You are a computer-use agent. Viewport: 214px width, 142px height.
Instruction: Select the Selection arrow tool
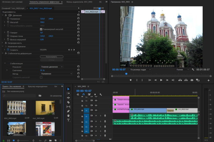click(68, 89)
